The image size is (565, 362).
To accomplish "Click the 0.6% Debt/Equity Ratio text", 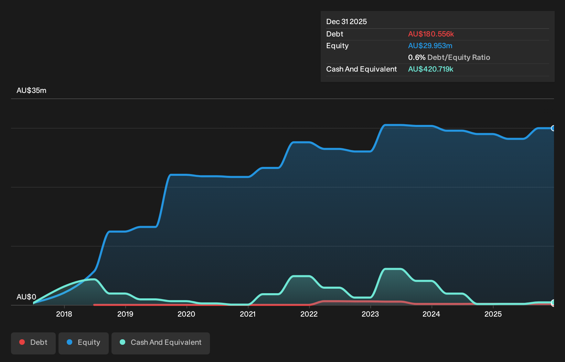I will click(x=449, y=57).
